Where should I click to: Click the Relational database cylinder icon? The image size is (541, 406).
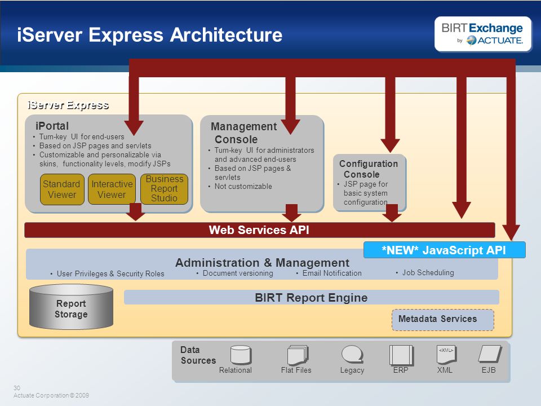(241, 355)
